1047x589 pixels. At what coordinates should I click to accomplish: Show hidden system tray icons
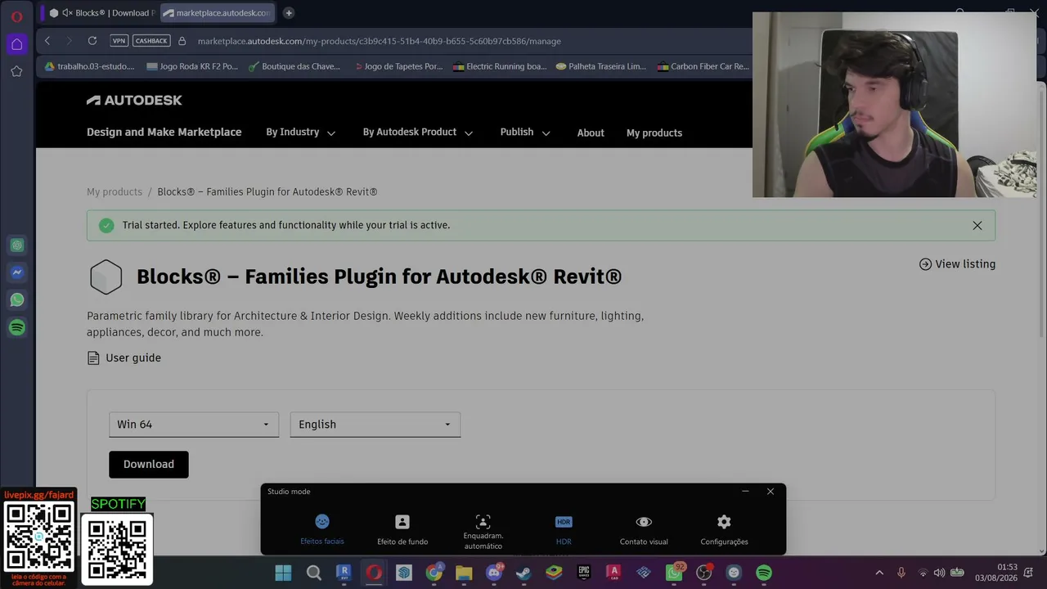pyautogui.click(x=879, y=573)
